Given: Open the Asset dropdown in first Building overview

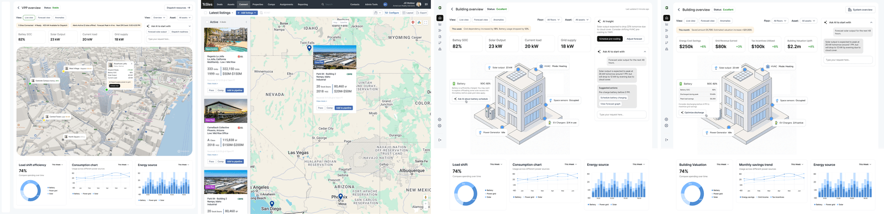Looking at the screenshot, I should click(x=582, y=19).
